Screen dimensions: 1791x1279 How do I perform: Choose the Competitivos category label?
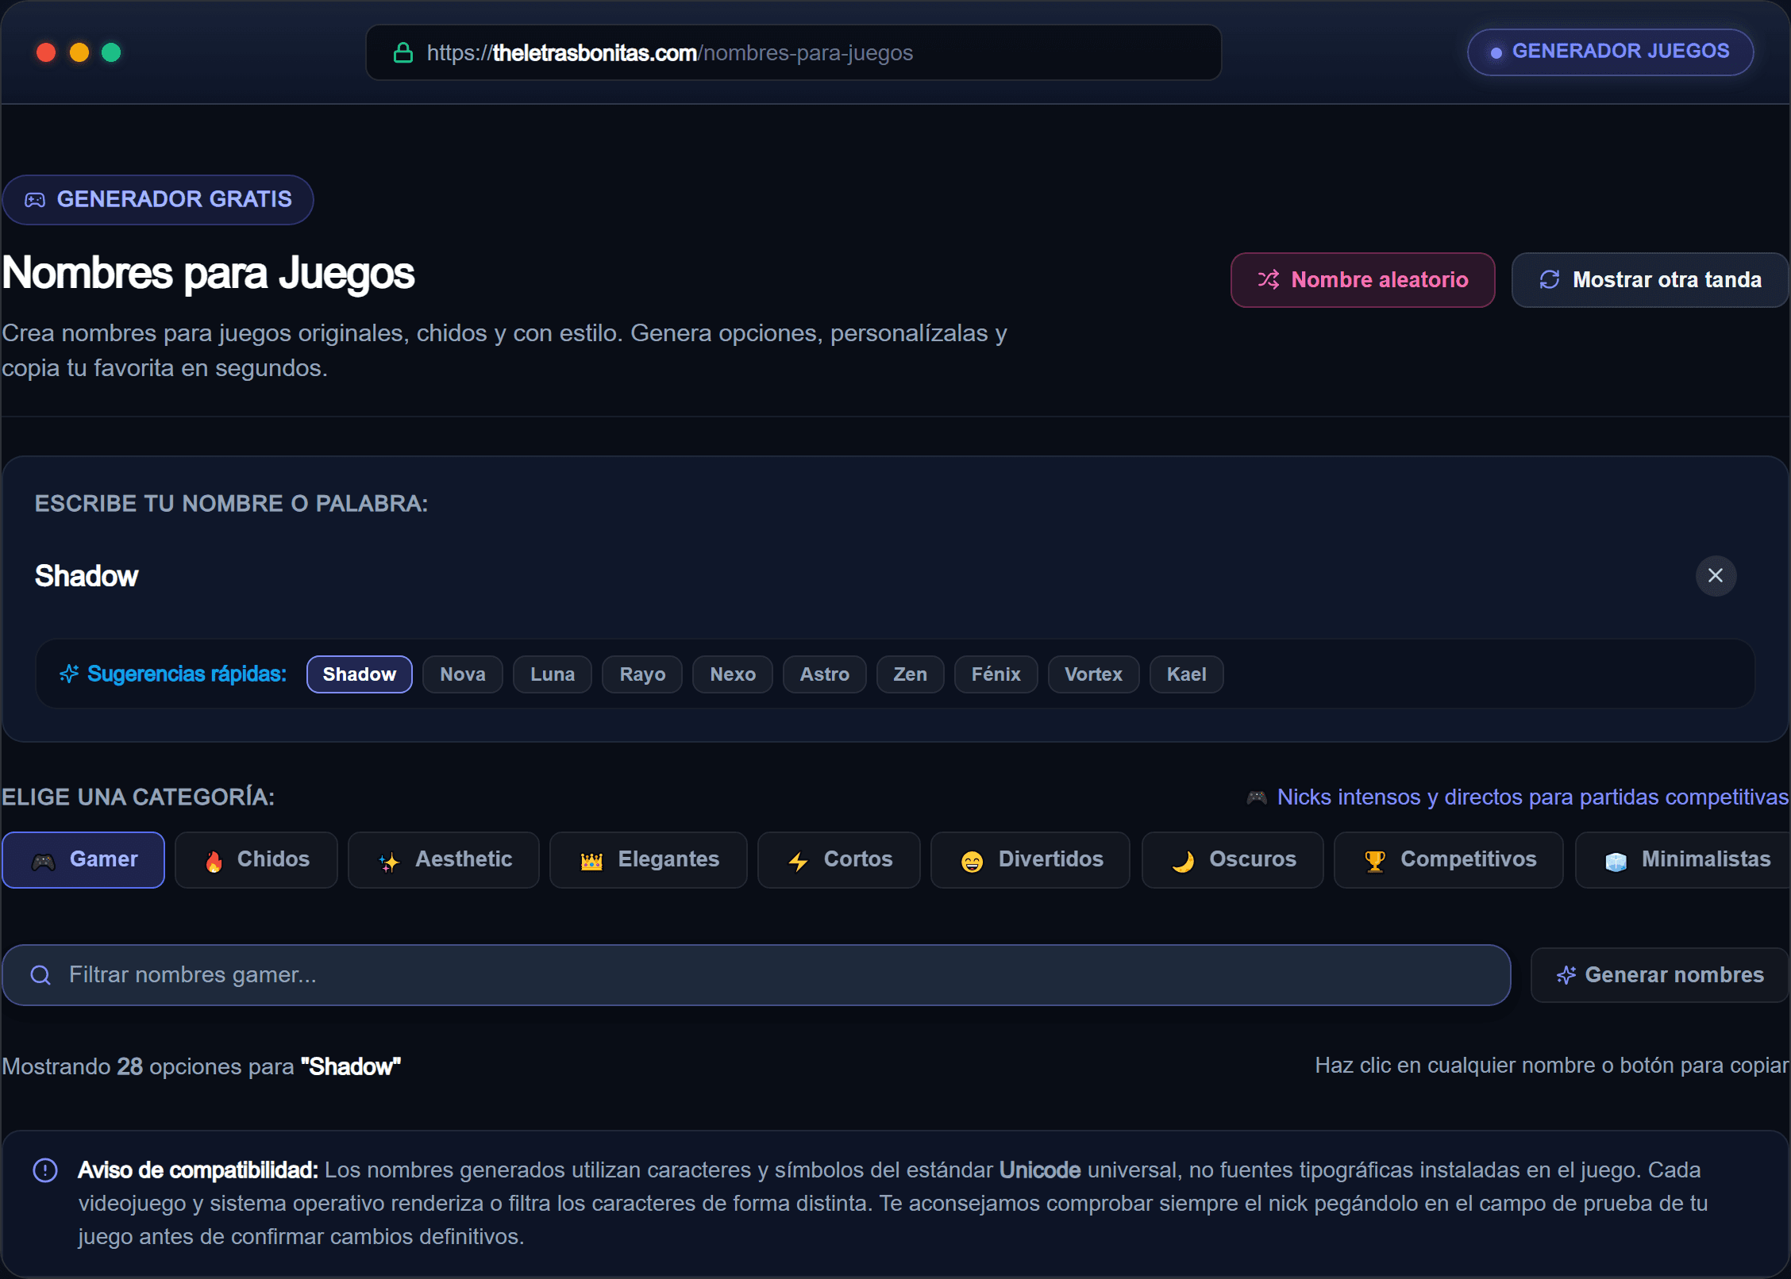pos(1468,859)
